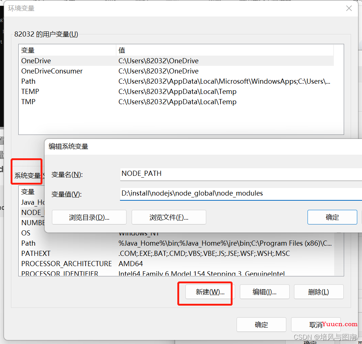
Task: Confirm the edit system variable dialog with 确定
Action: click(332, 217)
